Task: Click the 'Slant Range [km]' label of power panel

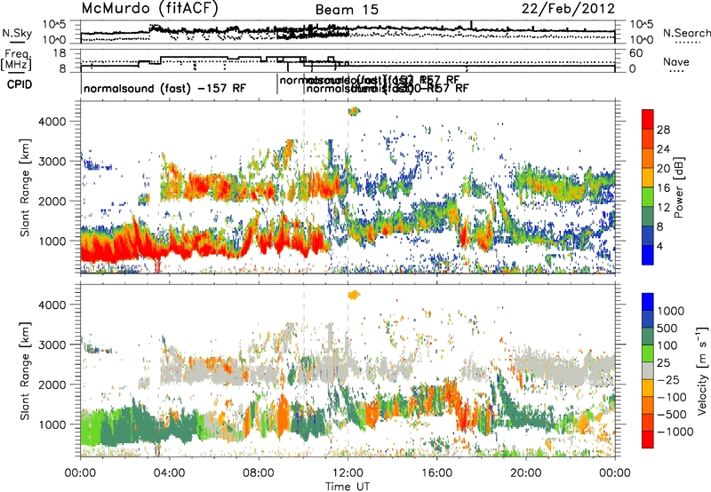Action: click(25, 187)
